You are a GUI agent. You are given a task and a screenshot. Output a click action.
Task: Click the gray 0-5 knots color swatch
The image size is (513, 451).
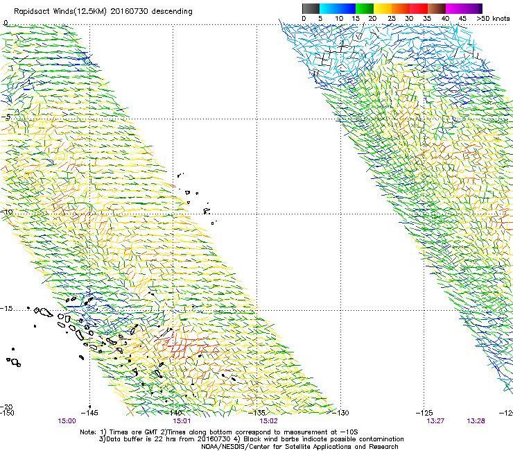[311, 8]
